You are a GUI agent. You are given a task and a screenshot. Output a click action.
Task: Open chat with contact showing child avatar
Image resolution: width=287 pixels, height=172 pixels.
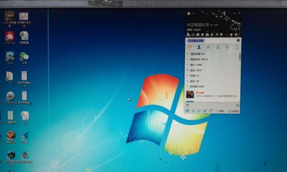(x=212, y=94)
